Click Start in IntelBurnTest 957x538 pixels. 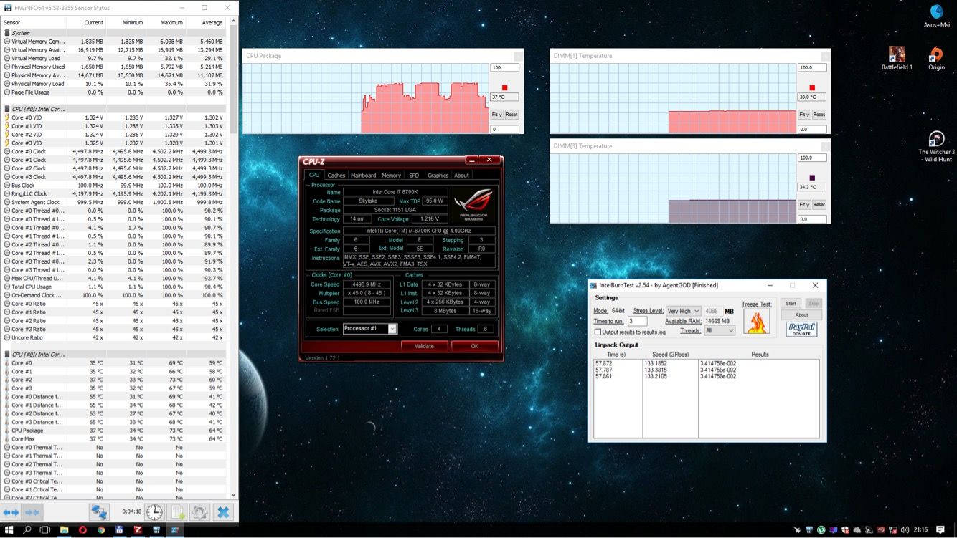[791, 303]
